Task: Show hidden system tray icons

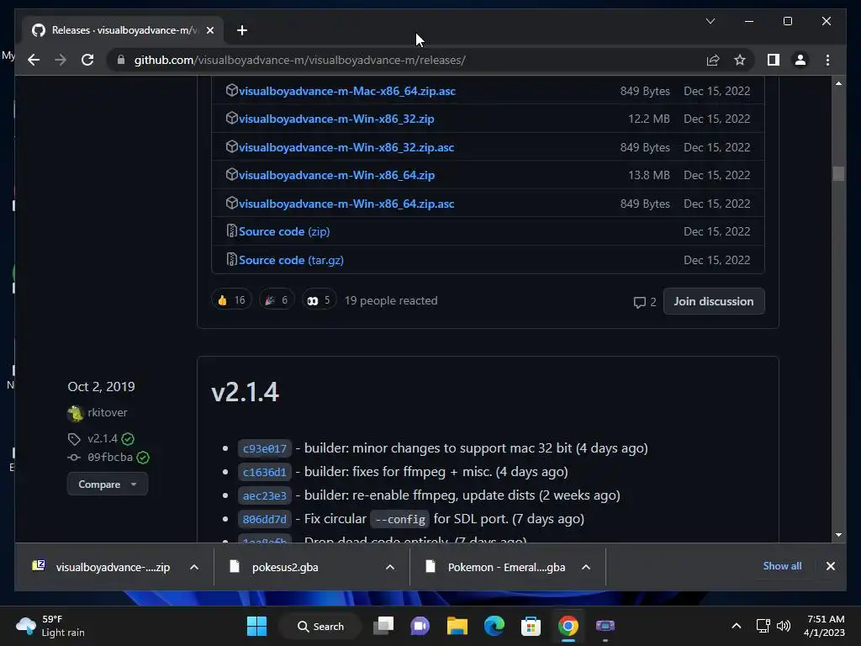Action: point(737,626)
